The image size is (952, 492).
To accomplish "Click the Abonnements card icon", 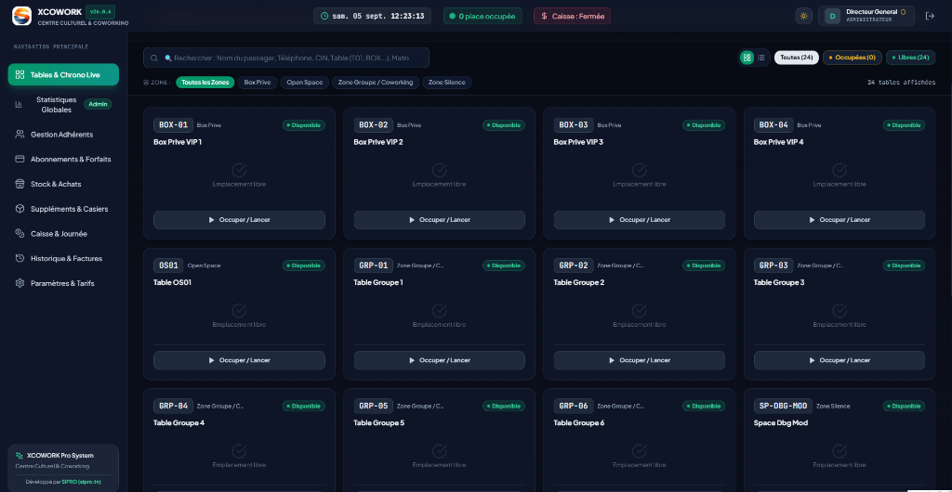I will (x=20, y=160).
